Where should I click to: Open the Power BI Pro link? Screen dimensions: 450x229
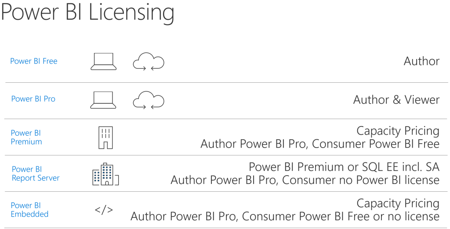(33, 99)
